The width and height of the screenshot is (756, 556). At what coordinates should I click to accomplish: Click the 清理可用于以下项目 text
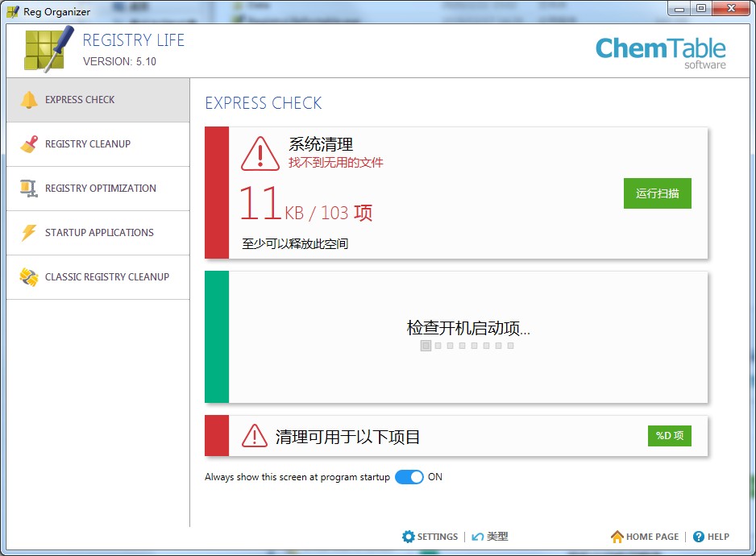point(347,437)
